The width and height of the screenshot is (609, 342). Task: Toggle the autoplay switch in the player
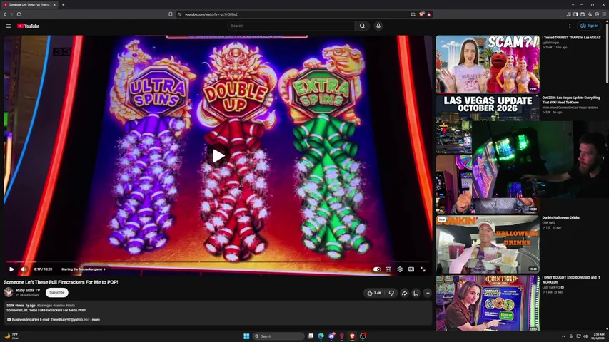click(x=377, y=269)
